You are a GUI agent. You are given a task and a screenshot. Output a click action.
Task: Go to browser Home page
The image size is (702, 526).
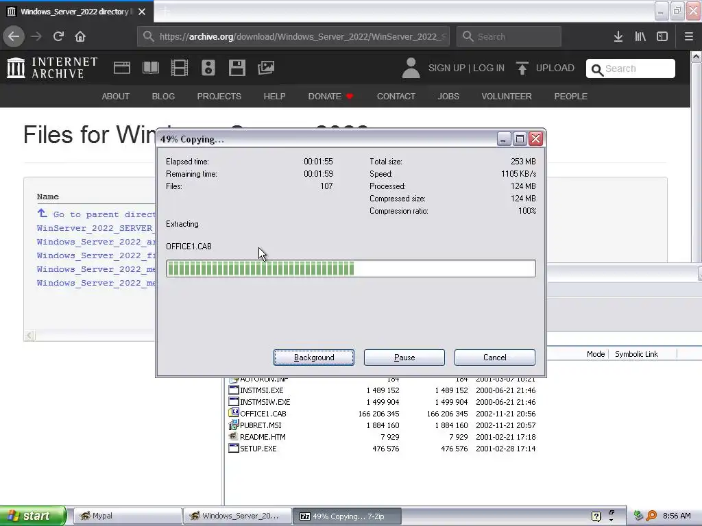coord(80,36)
